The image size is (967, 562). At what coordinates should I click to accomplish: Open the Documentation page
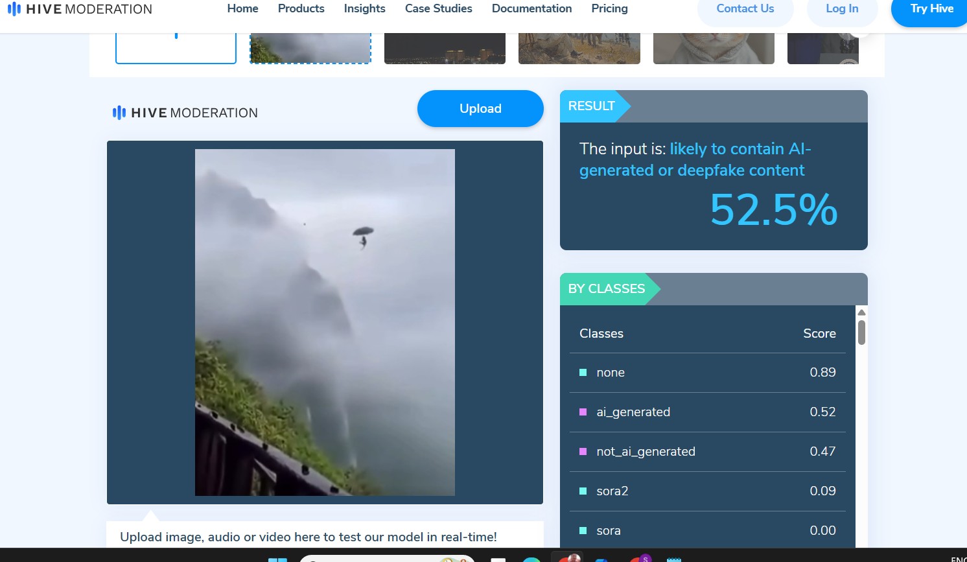(531, 8)
